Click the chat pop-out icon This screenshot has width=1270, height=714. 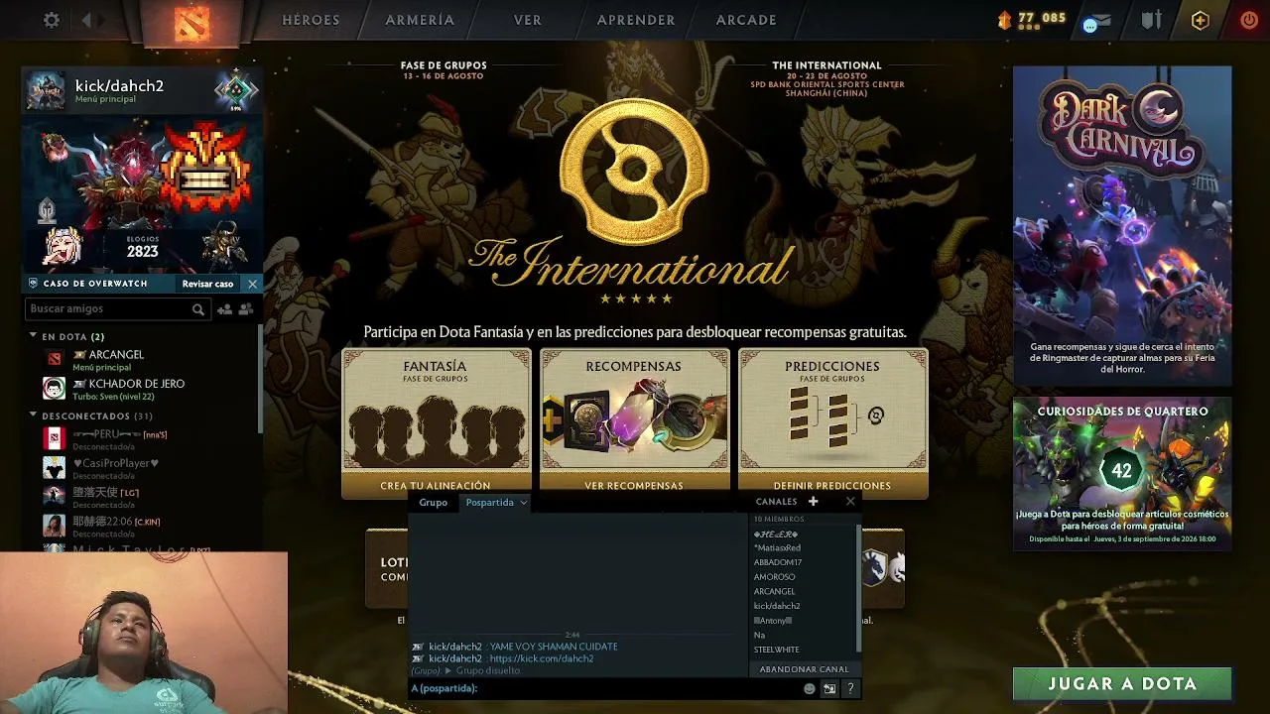pos(829,688)
